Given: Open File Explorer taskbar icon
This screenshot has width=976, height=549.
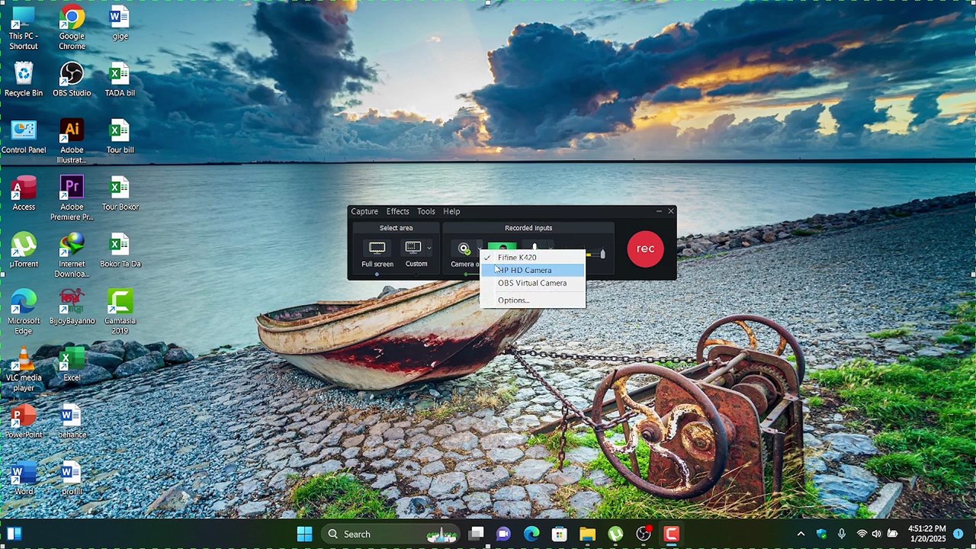Looking at the screenshot, I should coord(587,534).
